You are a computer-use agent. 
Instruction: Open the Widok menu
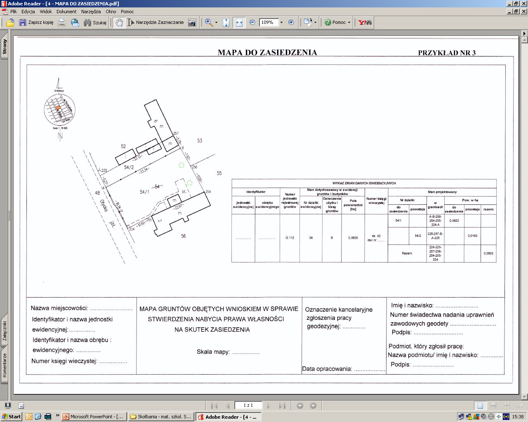click(46, 12)
